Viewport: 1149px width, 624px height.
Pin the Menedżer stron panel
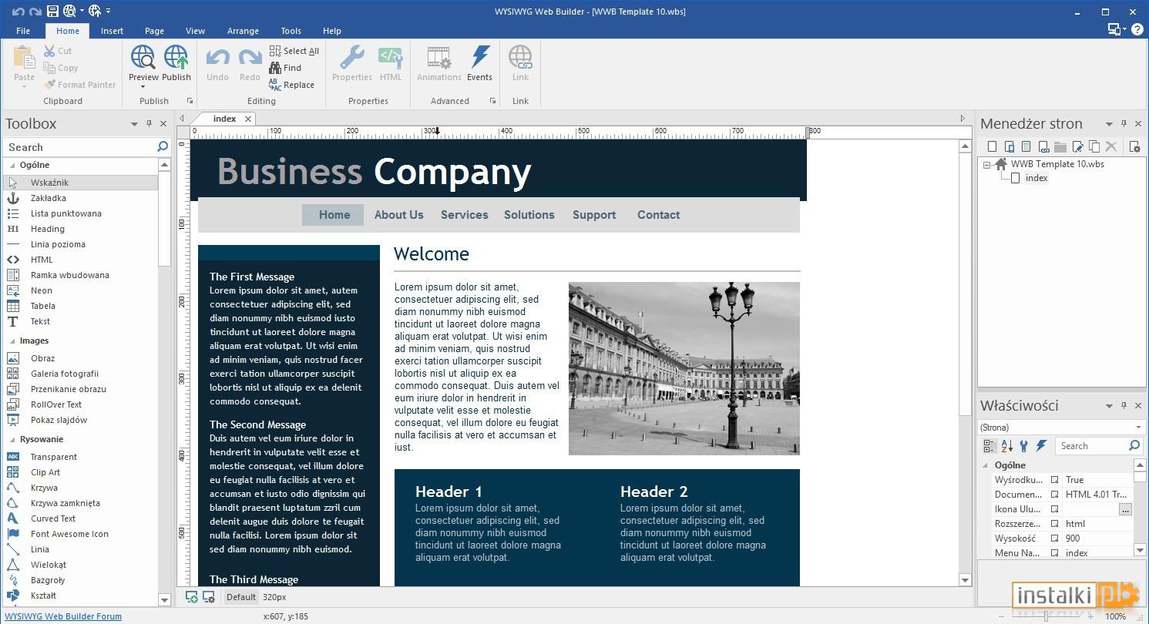[1124, 123]
